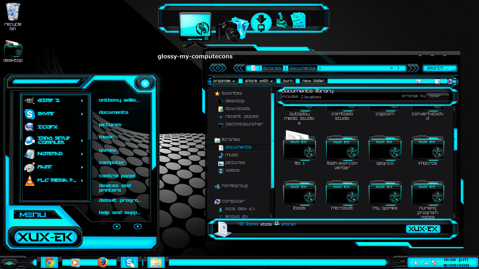Expand Notepad jump list arrow
The image size is (479, 269).
point(82,154)
